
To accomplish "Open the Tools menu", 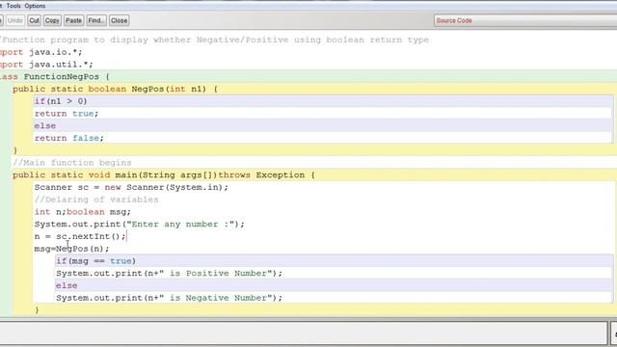I will [13, 6].
